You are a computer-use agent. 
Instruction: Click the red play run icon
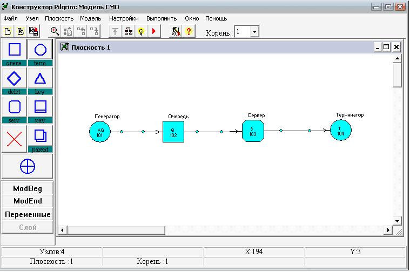(x=154, y=32)
